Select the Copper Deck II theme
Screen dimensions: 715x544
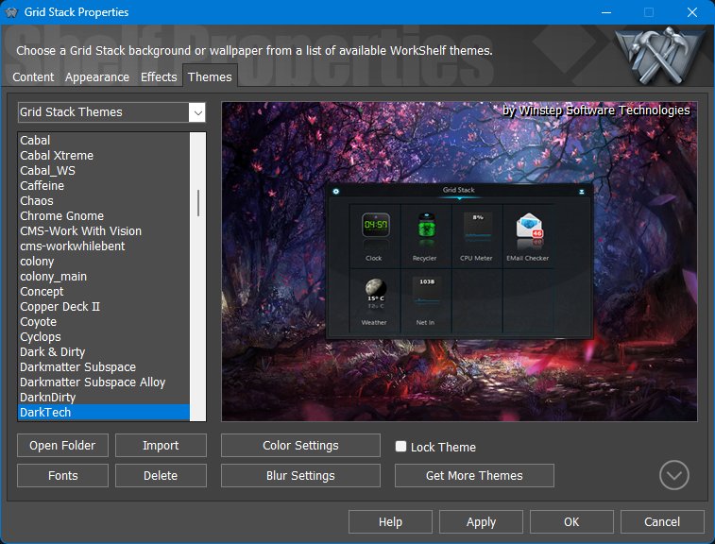[104, 306]
